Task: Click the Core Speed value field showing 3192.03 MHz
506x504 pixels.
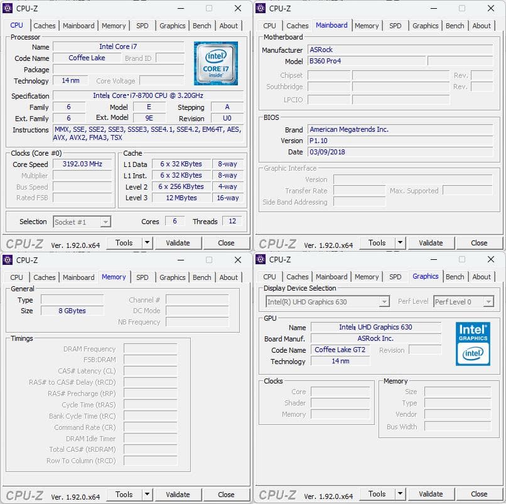Action: pyautogui.click(x=82, y=164)
